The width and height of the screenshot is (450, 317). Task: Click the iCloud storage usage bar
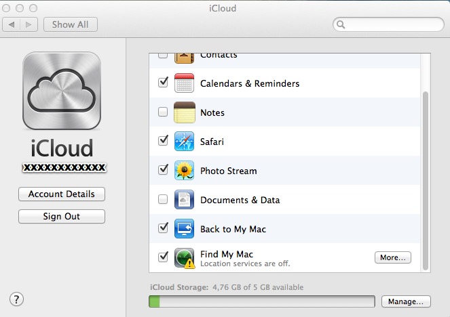262,301
